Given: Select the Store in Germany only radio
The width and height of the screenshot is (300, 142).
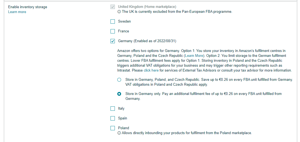Looking at the screenshot, I should [119, 94].
